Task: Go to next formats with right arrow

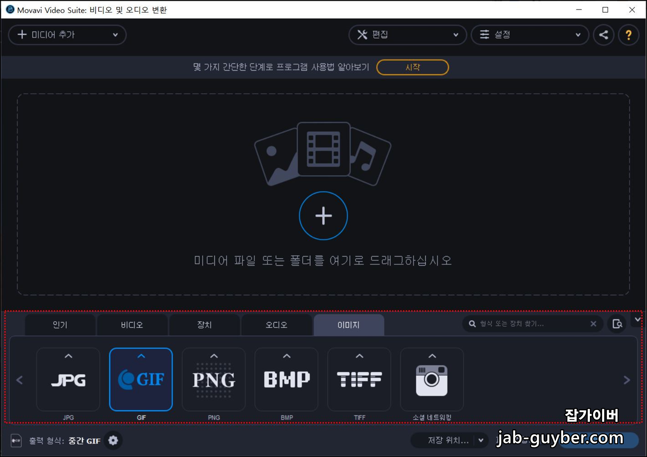Action: [627, 380]
